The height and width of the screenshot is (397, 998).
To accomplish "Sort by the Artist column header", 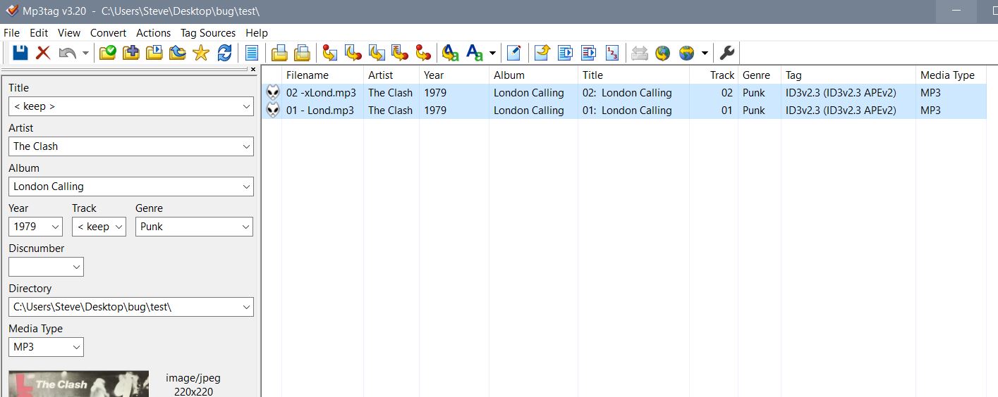I will tap(391, 75).
